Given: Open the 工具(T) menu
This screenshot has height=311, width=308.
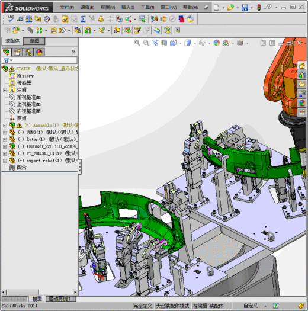Looking at the screenshot, I should pos(147,8).
